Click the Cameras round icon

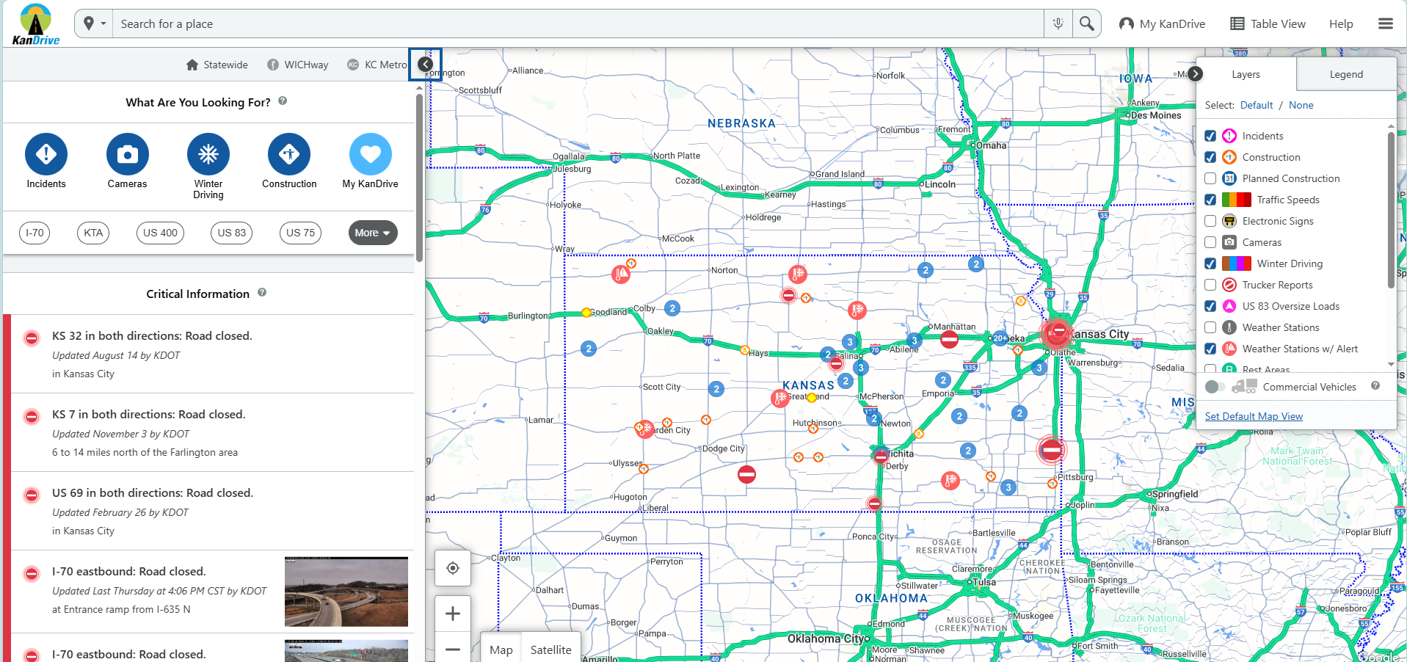coord(127,154)
